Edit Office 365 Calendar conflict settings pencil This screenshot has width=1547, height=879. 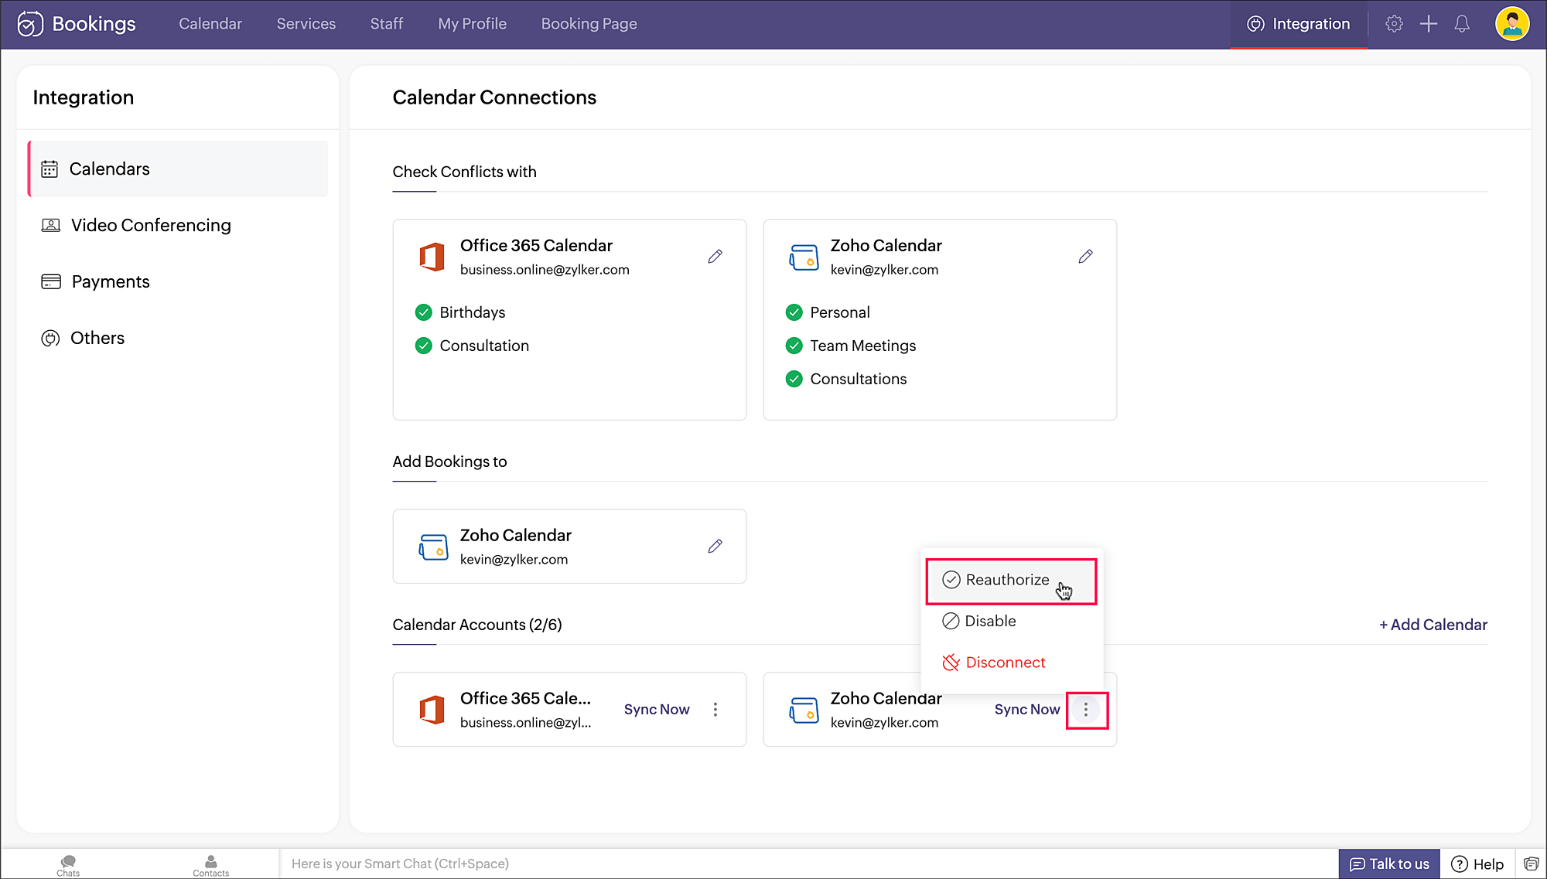[715, 257]
